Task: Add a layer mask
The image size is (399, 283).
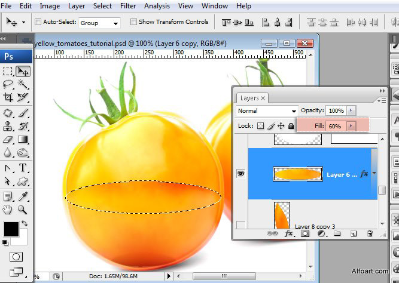Action: click(x=304, y=234)
